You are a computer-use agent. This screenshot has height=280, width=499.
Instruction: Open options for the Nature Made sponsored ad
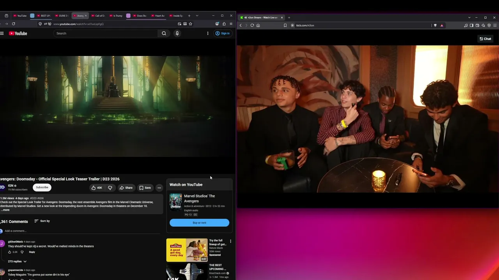pos(230,241)
